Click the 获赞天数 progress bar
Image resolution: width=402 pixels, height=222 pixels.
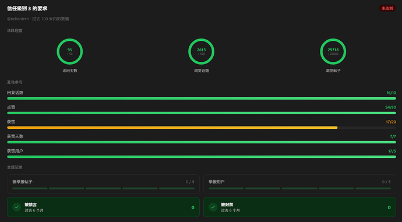click(x=202, y=142)
